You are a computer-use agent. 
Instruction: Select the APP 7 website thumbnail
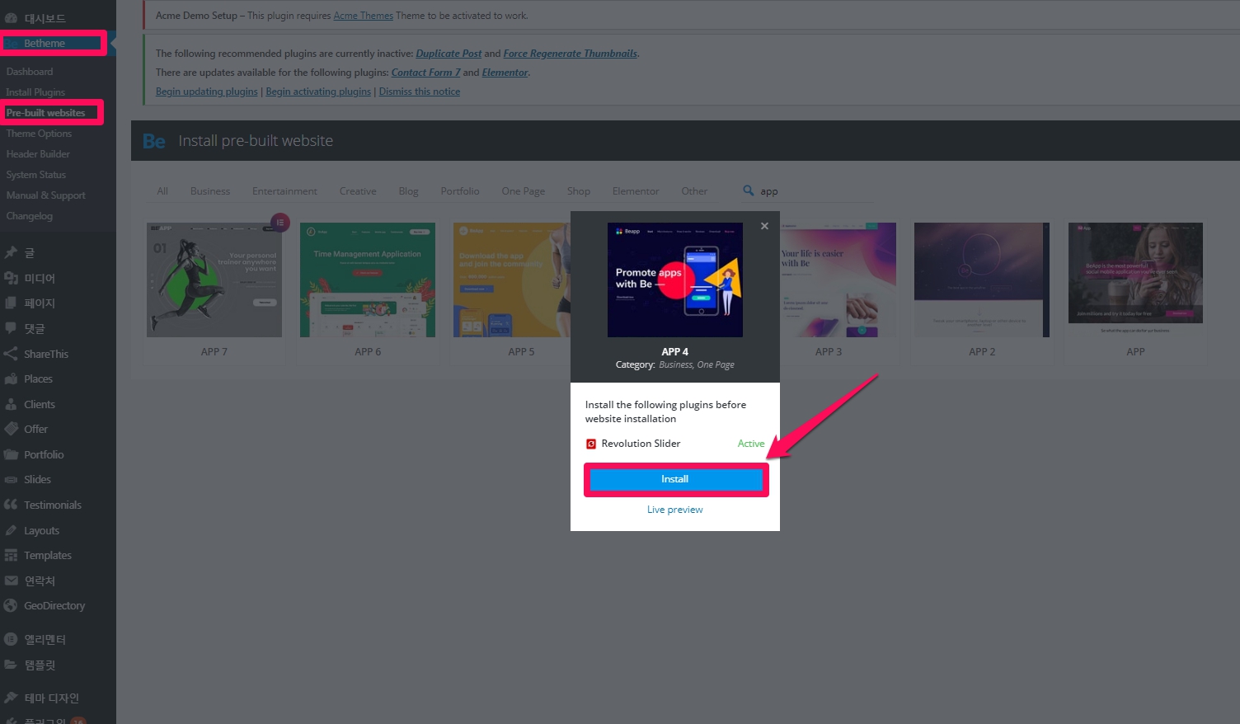[214, 280]
